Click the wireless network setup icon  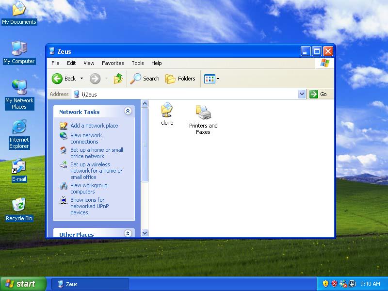click(64, 164)
